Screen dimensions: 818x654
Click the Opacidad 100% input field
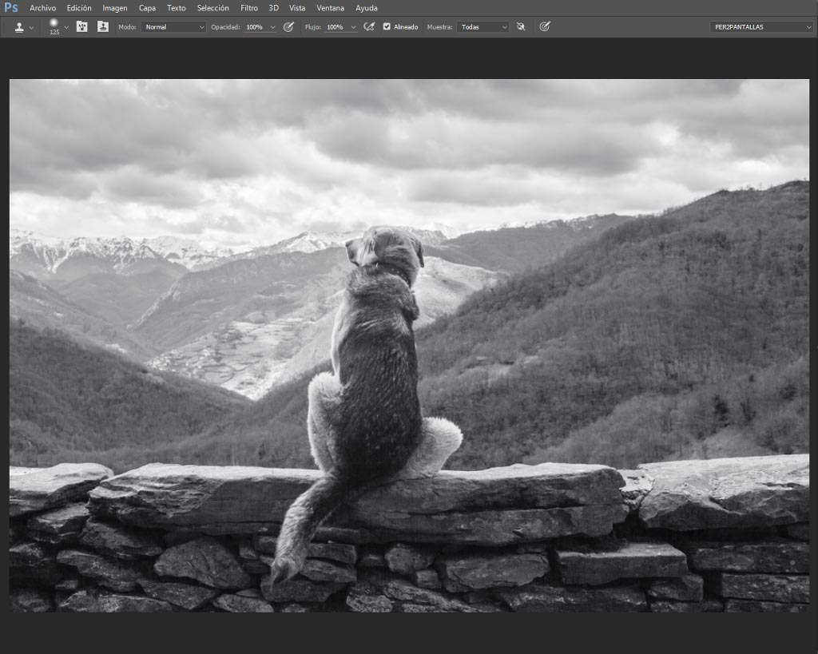(256, 27)
